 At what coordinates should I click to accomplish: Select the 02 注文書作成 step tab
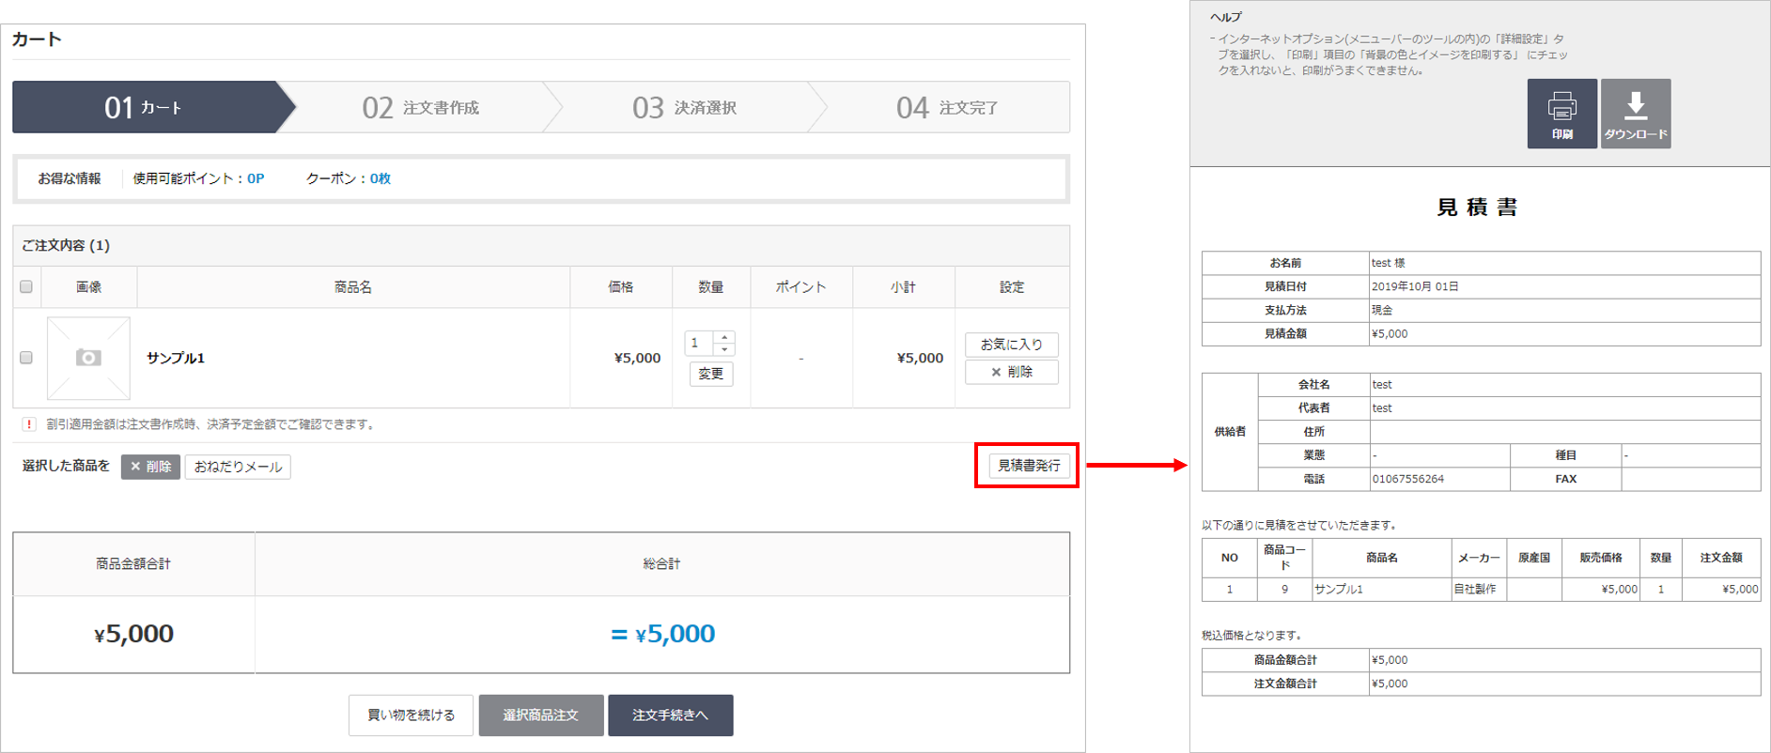point(420,108)
